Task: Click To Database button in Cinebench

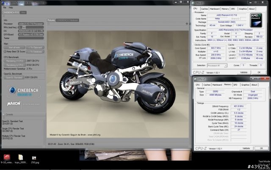Action: 35,52
